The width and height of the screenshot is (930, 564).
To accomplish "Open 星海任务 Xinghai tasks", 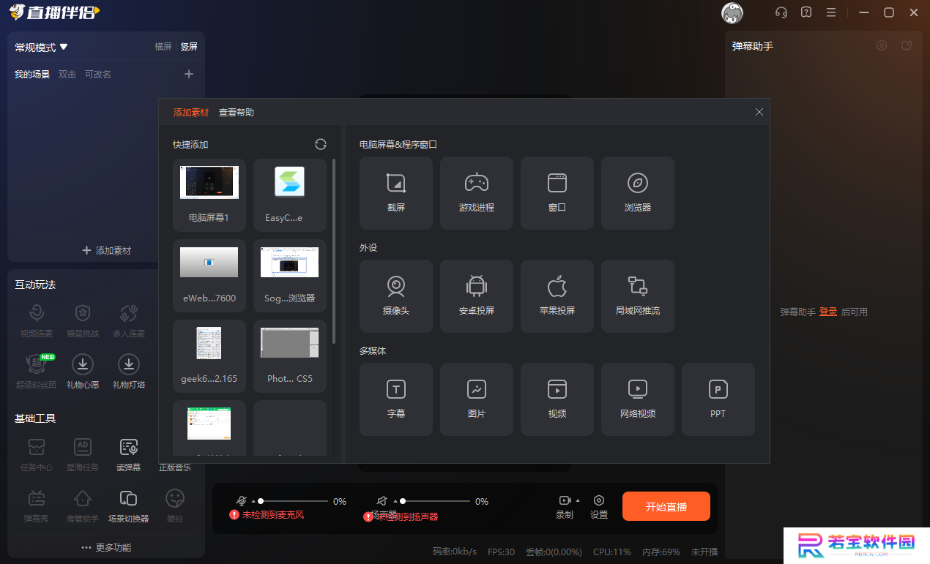I will click(x=83, y=454).
